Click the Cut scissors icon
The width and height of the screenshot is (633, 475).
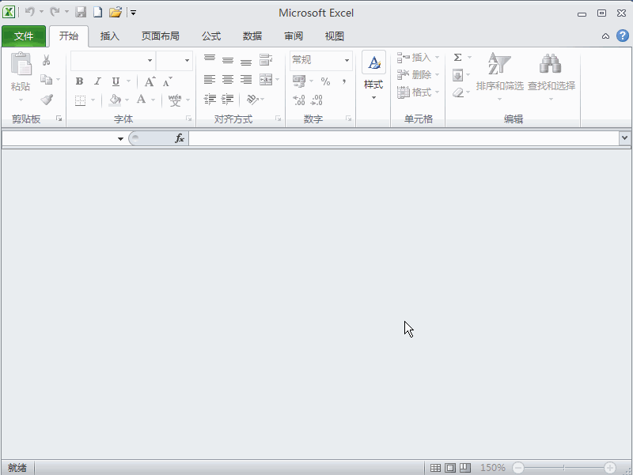[47, 60]
